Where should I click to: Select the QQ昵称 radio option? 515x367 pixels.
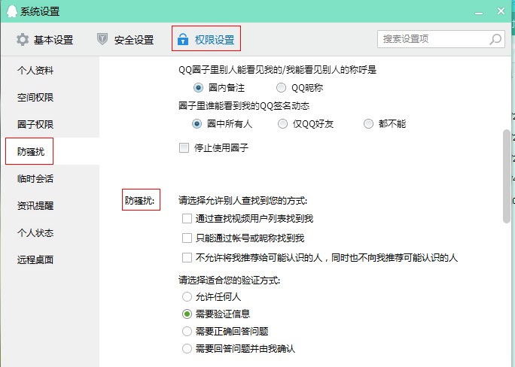coord(281,88)
